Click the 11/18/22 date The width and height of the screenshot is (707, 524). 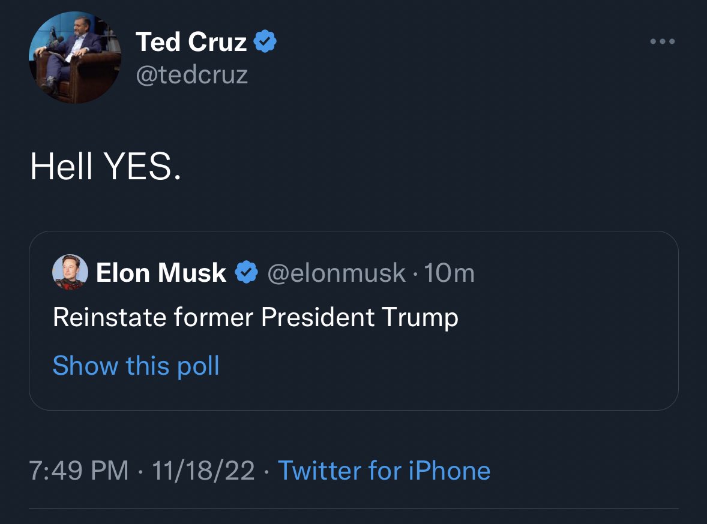click(203, 471)
